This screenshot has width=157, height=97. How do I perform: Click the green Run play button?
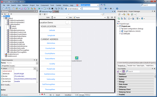coord(40,9)
